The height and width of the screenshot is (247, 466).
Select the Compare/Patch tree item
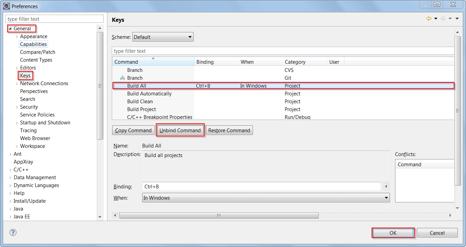click(x=37, y=52)
